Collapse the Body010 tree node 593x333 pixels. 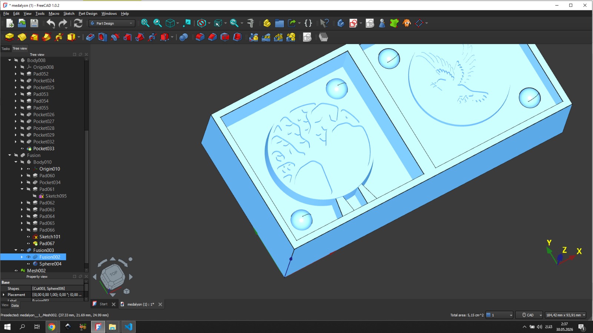click(x=16, y=162)
